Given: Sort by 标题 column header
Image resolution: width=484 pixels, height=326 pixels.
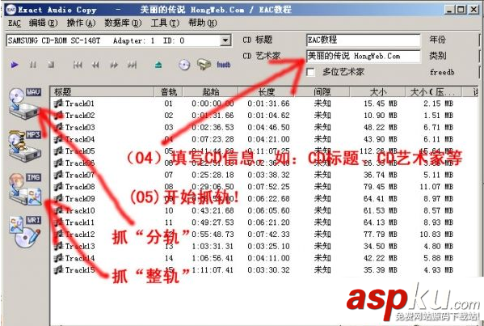Looking at the screenshot, I should pos(103,91).
